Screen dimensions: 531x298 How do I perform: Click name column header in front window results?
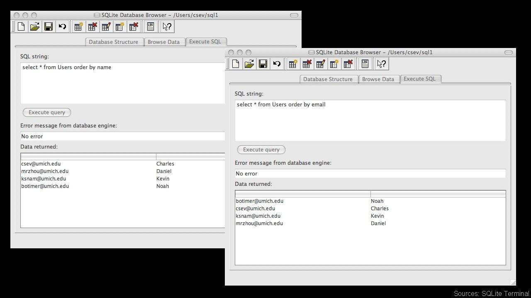click(x=438, y=194)
